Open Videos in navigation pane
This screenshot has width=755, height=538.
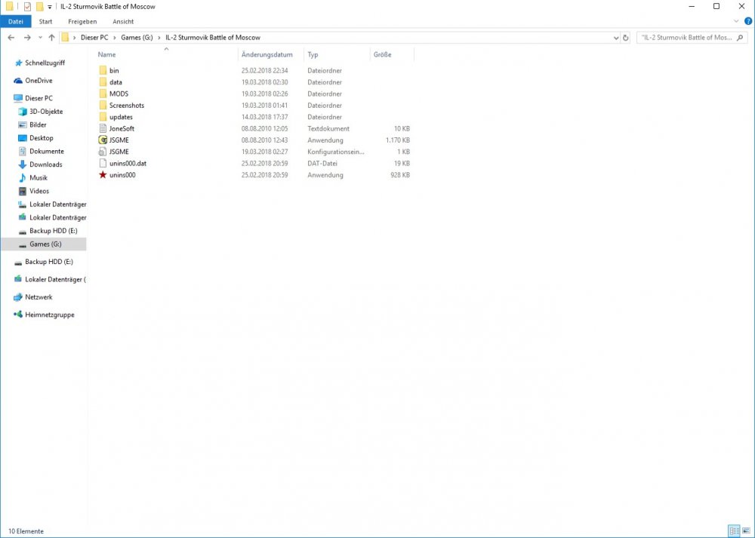pyautogui.click(x=34, y=191)
